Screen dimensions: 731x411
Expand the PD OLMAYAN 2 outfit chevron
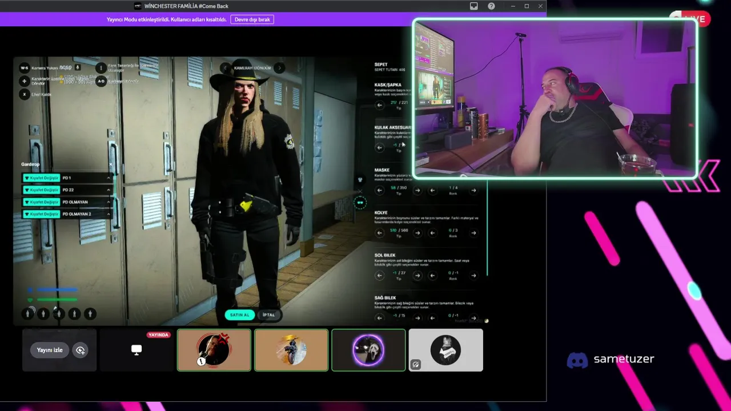click(x=109, y=214)
